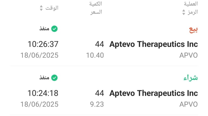Click الوقت time column header
Viewport: 208px width, 116px height.
pyautogui.click(x=52, y=8)
